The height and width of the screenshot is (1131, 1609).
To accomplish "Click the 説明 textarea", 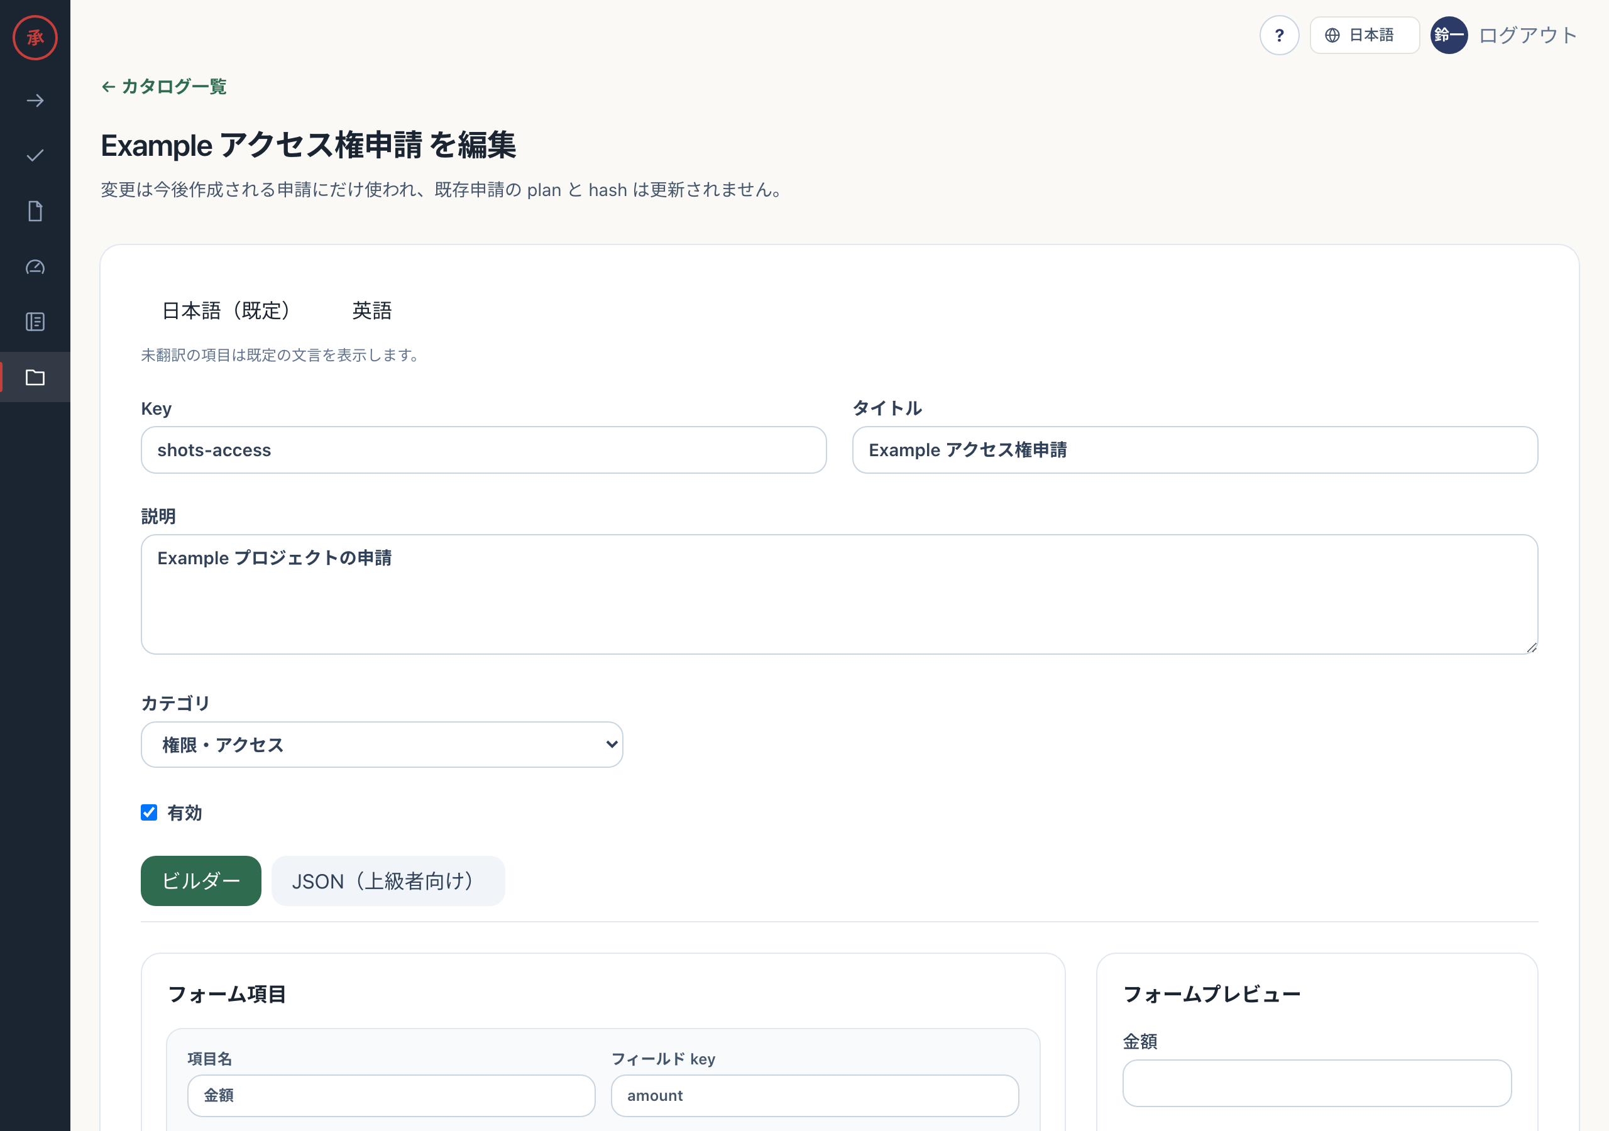I will click(x=840, y=594).
